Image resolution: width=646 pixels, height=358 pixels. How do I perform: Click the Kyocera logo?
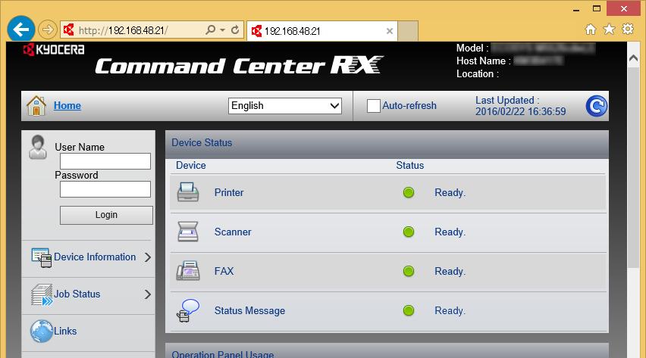pos(54,50)
